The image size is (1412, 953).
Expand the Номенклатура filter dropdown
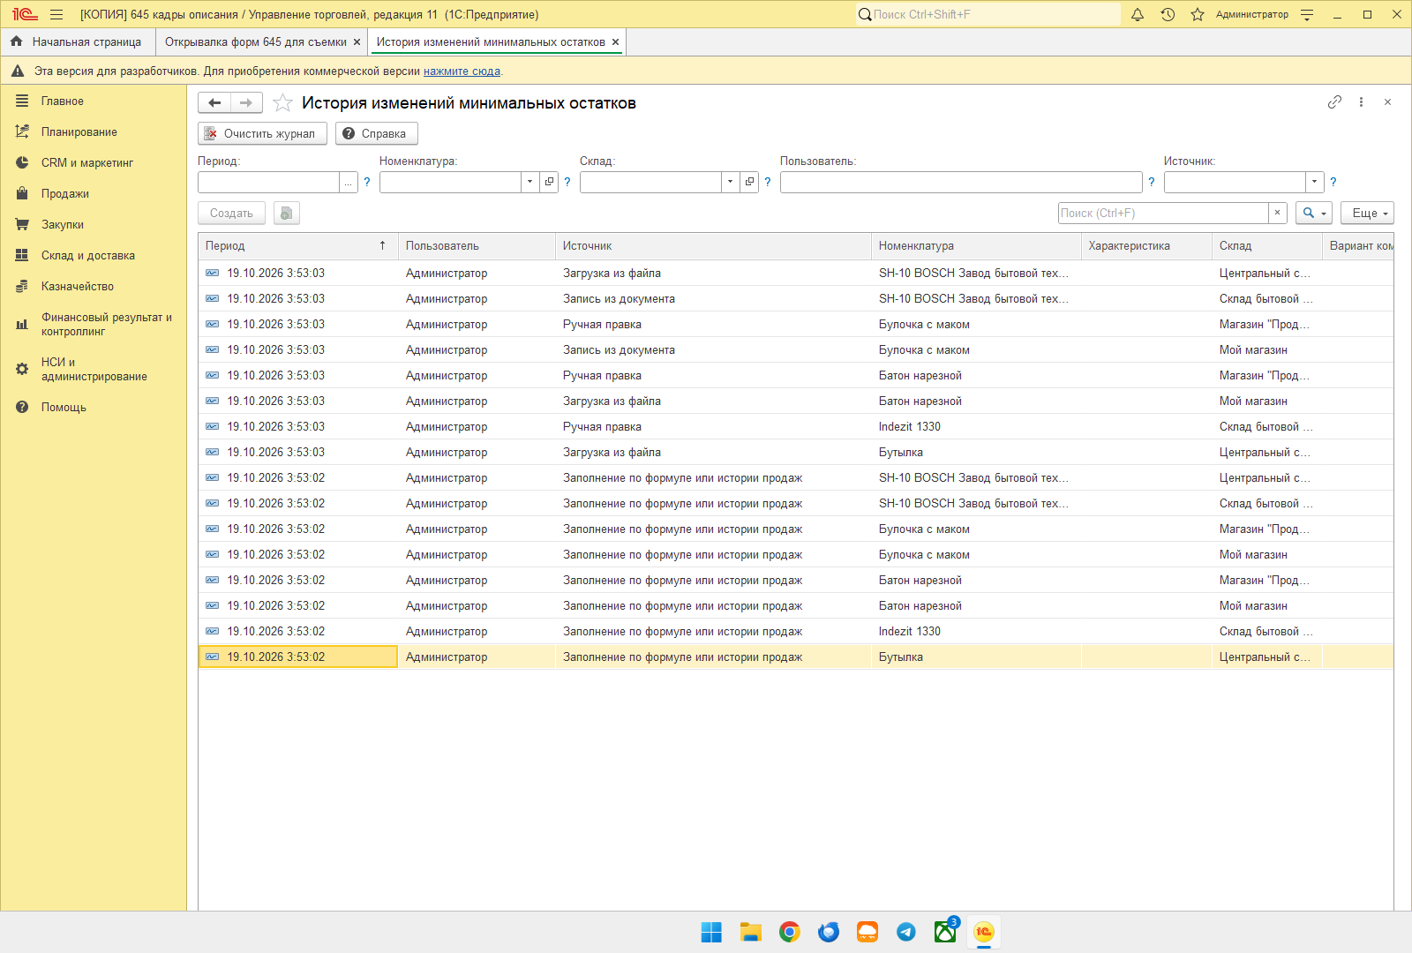529,182
